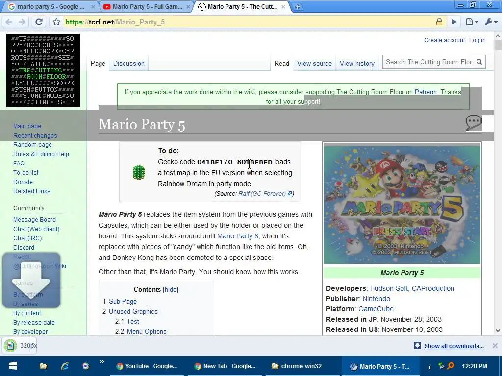This screenshot has height=376, width=502.
Task: Click the orange search tray icon
Action: tap(451, 365)
